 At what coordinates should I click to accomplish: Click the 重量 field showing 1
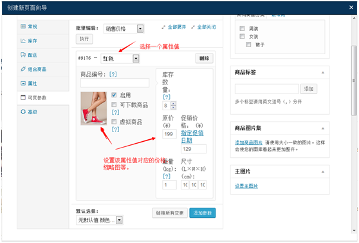(169, 185)
